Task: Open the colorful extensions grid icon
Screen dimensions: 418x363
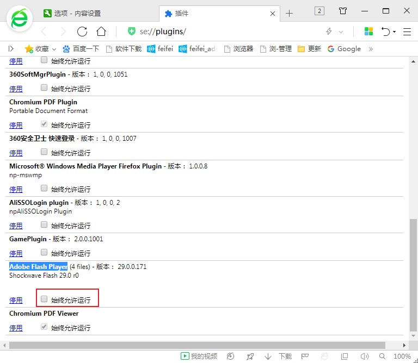Action: (x=368, y=32)
